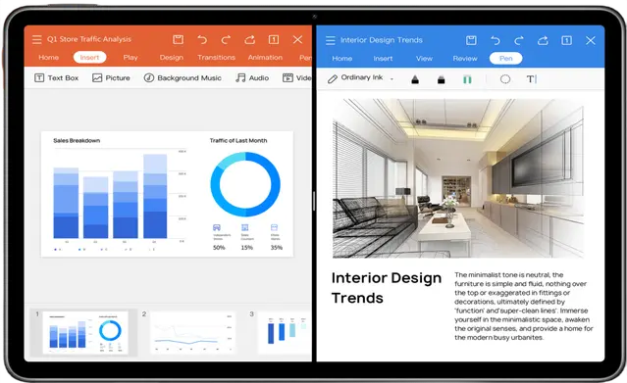Switch to Review tab in document
Screen dimensions: 627x383
[465, 59]
